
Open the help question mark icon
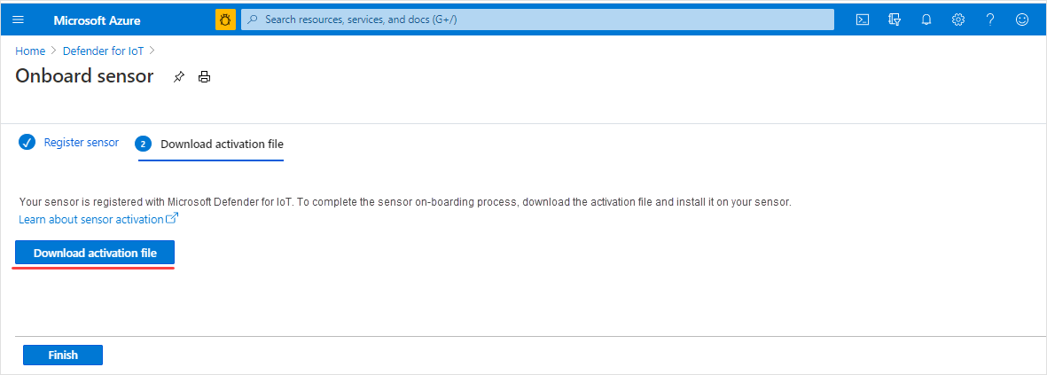[x=990, y=20]
